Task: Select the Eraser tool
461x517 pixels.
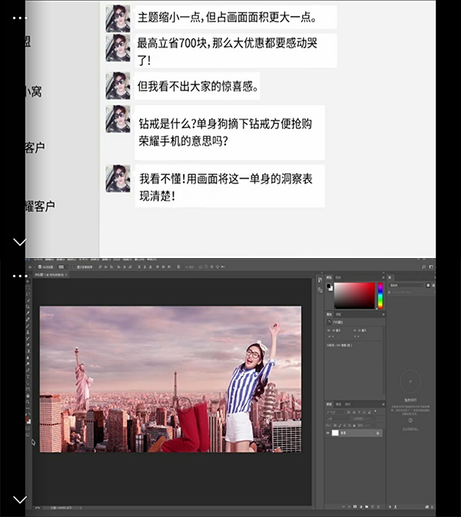Action: tap(28, 345)
